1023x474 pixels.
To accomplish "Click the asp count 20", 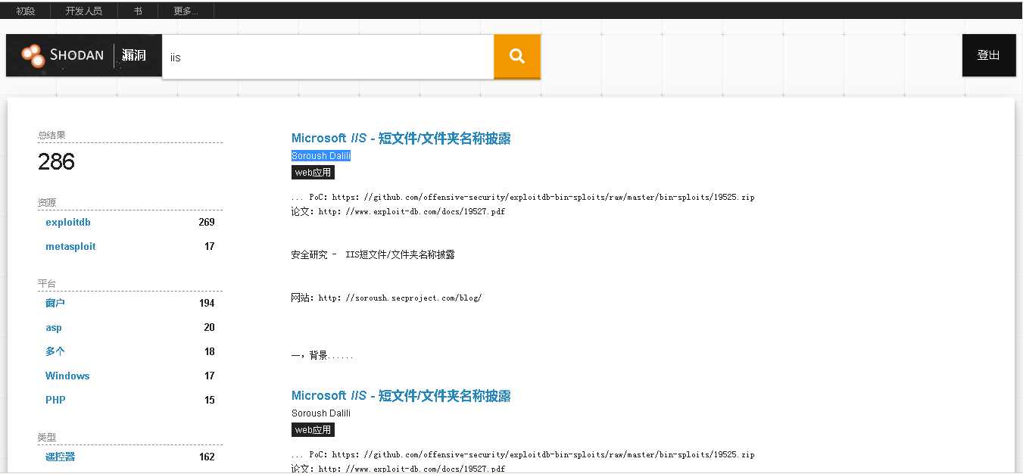I will tap(210, 328).
